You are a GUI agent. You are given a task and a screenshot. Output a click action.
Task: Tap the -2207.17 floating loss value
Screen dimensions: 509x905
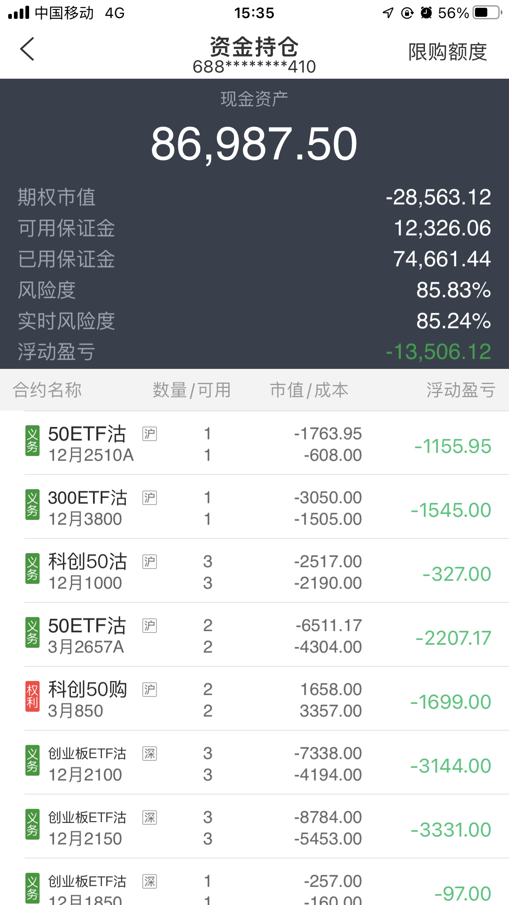coord(453,638)
